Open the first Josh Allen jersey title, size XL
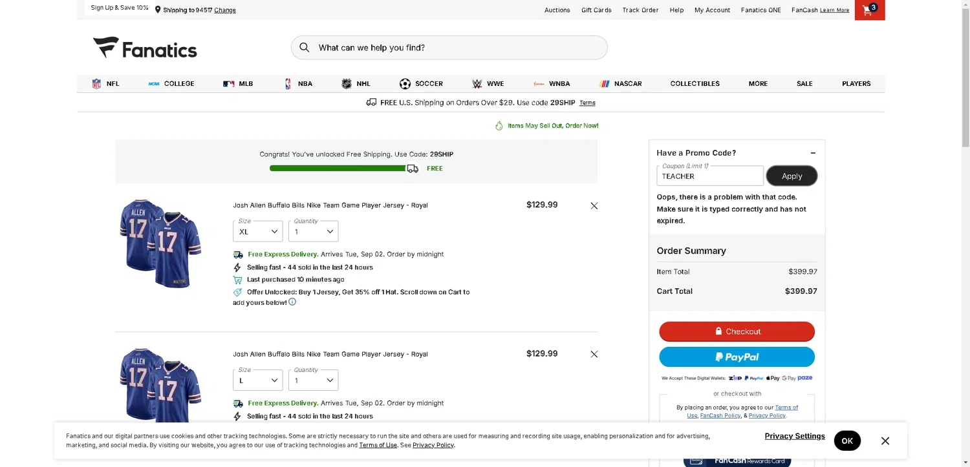Screen dimensions: 970x467 click(x=330, y=205)
